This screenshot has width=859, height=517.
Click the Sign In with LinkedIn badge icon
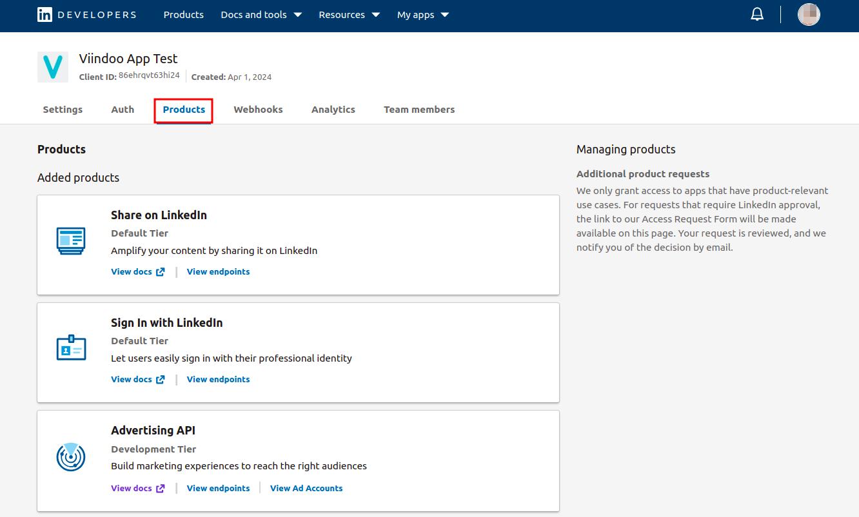[71, 347]
